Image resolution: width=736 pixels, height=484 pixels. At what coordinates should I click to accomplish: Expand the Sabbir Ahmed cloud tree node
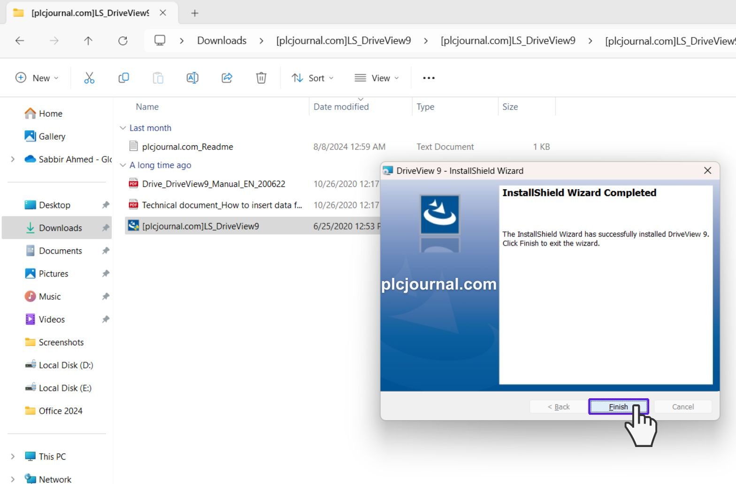(13, 159)
